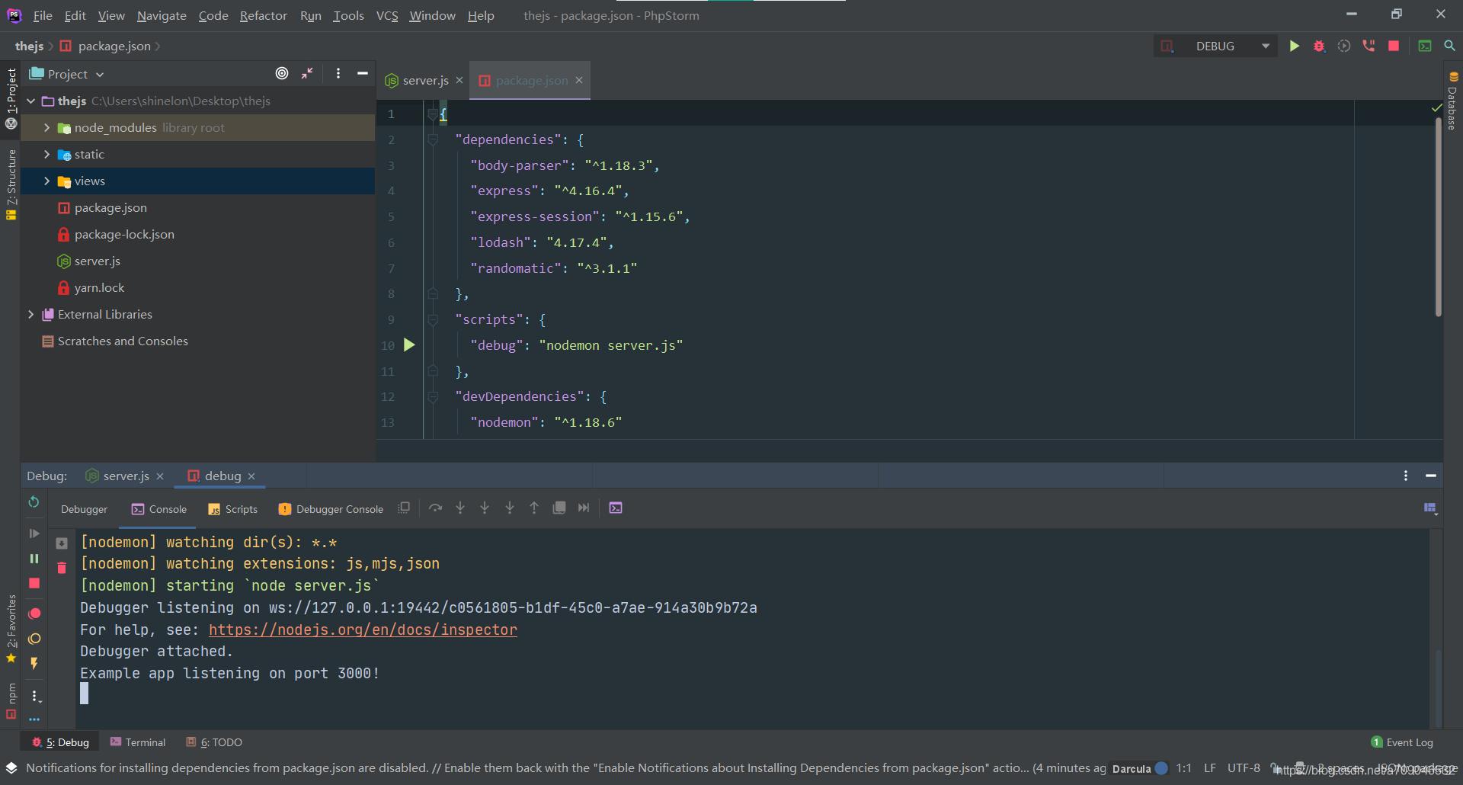The height and width of the screenshot is (785, 1463).
Task: Pause the program using the debug pause button
Action: click(x=34, y=559)
